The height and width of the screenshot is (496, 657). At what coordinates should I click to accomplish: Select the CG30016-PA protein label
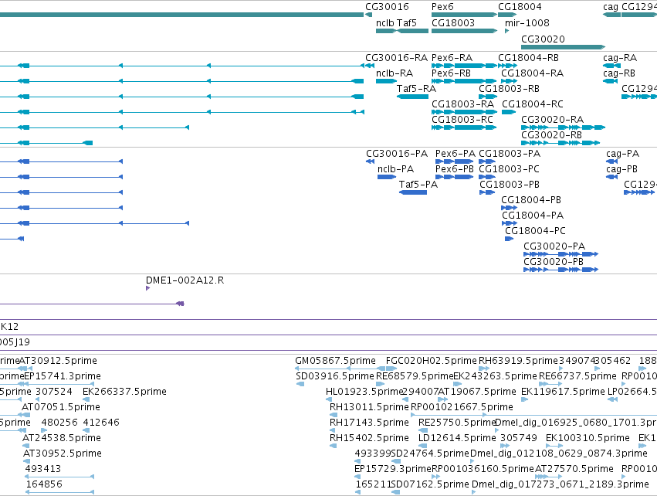pyautogui.click(x=397, y=154)
